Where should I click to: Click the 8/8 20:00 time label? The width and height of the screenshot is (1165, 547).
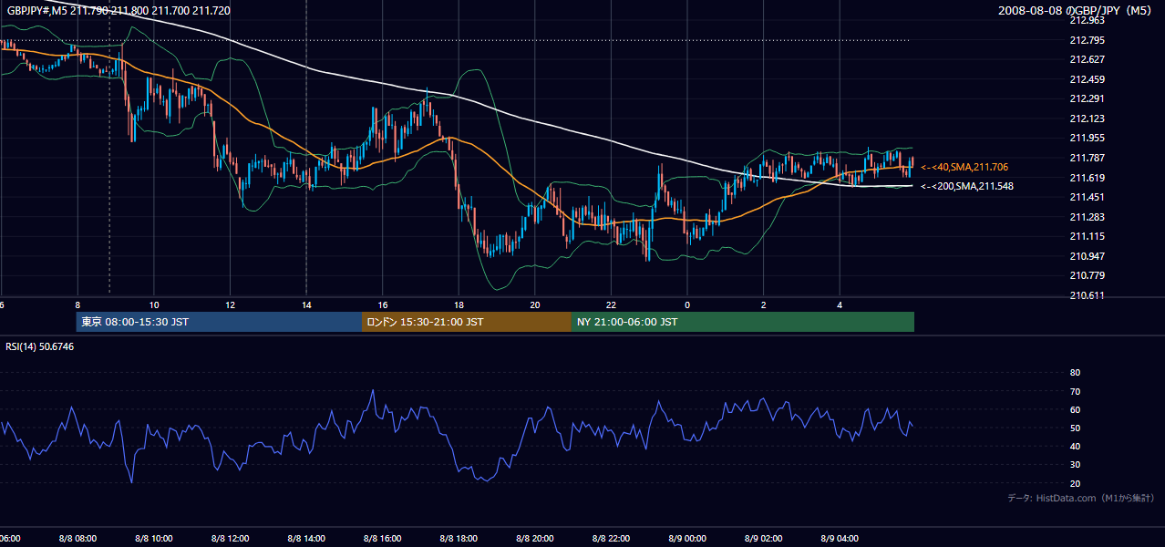535,539
